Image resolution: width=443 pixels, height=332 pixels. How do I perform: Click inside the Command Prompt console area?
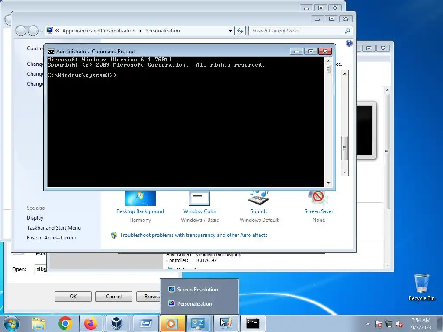pyautogui.click(x=186, y=121)
